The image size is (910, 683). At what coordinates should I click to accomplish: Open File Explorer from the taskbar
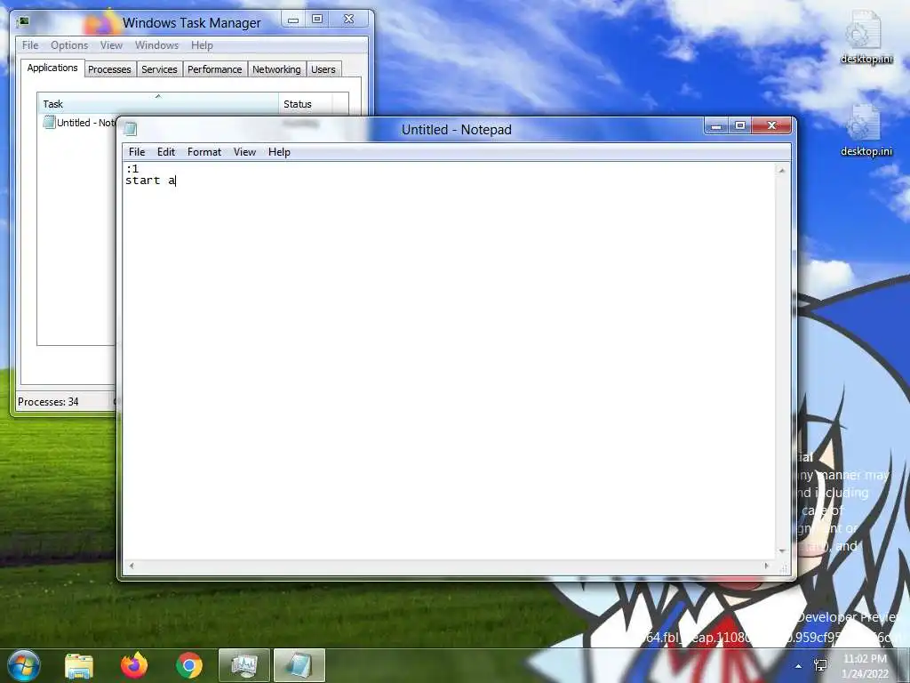79,665
